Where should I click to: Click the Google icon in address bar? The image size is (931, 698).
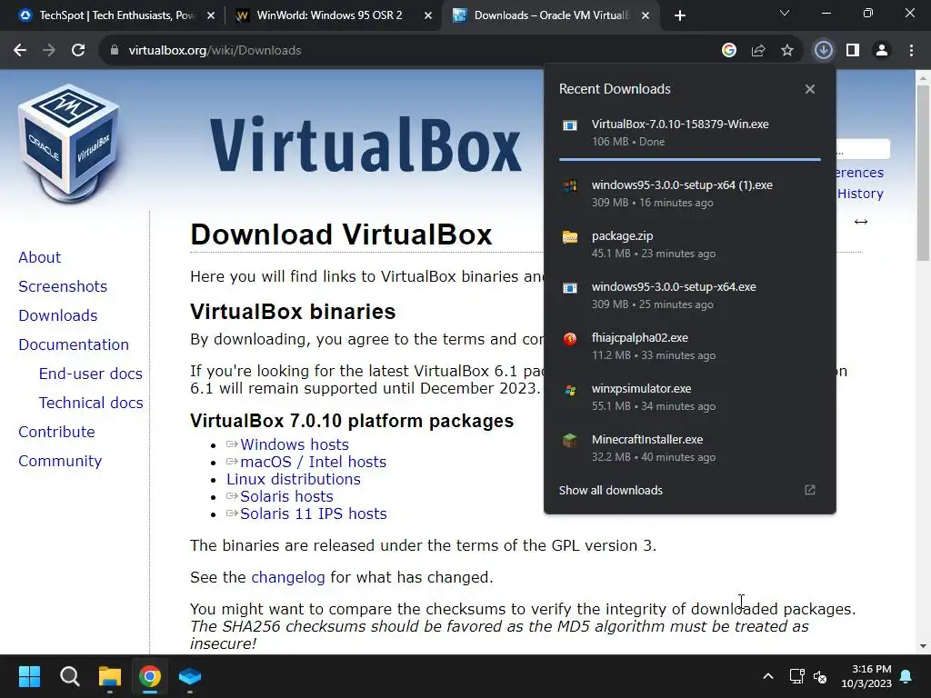(729, 51)
